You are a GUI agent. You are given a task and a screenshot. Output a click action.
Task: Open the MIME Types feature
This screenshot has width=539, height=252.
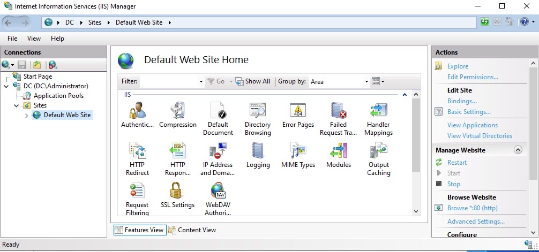[298, 151]
